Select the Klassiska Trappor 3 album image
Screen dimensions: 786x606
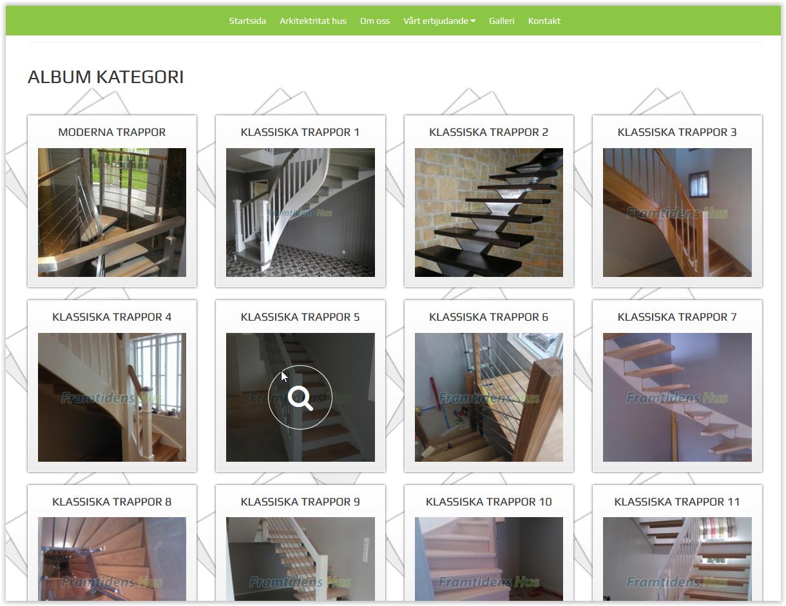click(677, 213)
